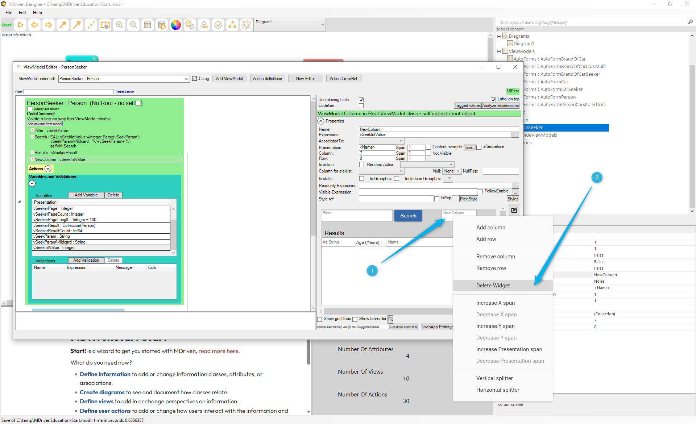Viewport: 696px width, 424px height.
Task: Open the ViewModel under edit dropdown
Action: (186, 79)
